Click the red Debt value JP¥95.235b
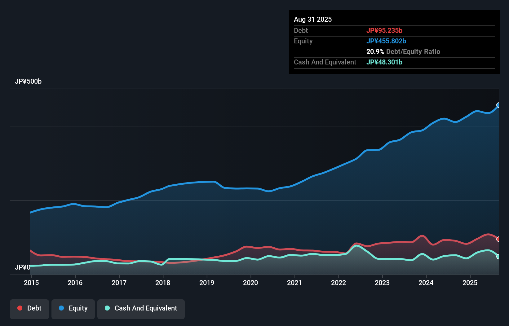 [x=385, y=30]
